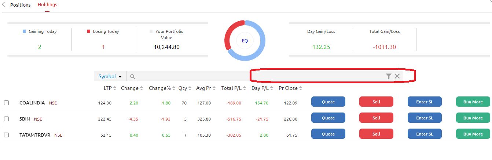Open the Symbol search type dropdown
This screenshot has height=160, width=492.
point(110,76)
